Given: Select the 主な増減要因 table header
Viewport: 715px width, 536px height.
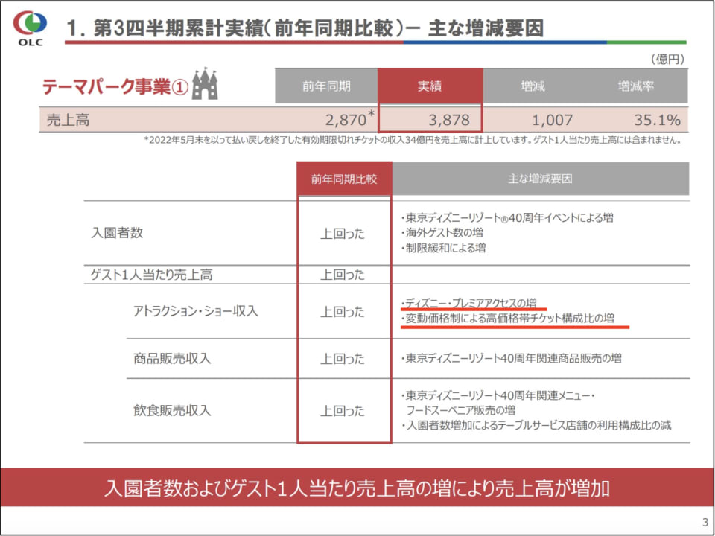Looking at the screenshot, I should 541,179.
